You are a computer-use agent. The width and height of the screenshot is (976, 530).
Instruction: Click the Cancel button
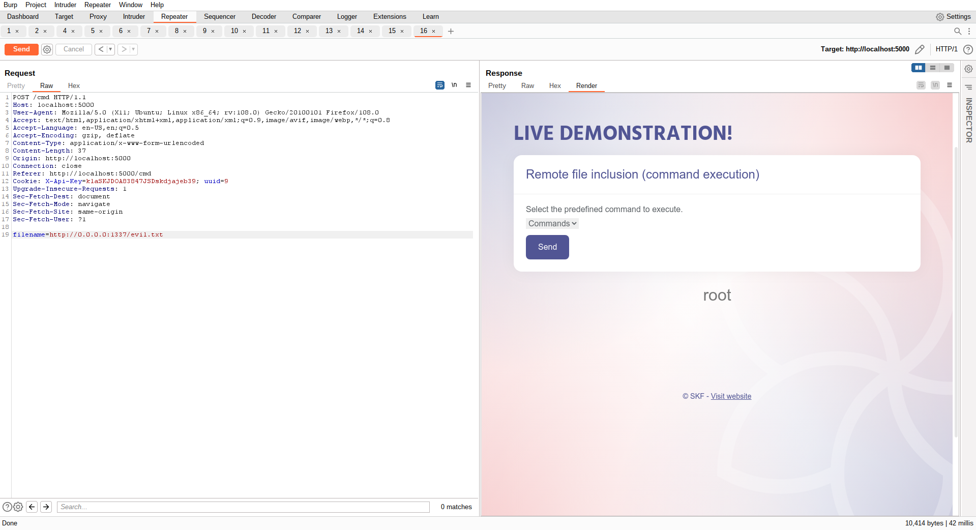74,49
